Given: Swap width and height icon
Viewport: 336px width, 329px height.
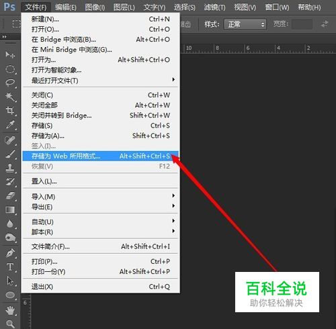Looking at the screenshot, I should [325, 24].
